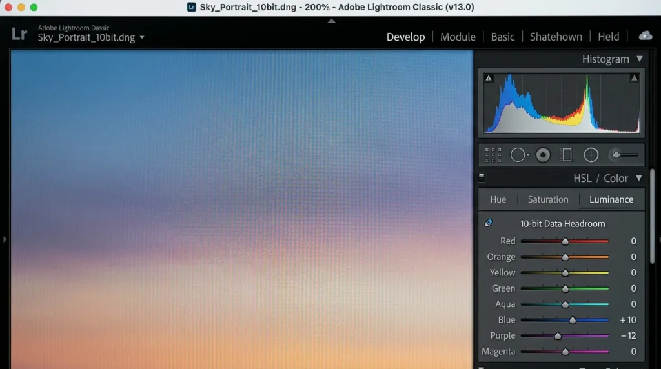The image size is (661, 369).
Task: Open the Module item in module picker
Action: tap(458, 37)
